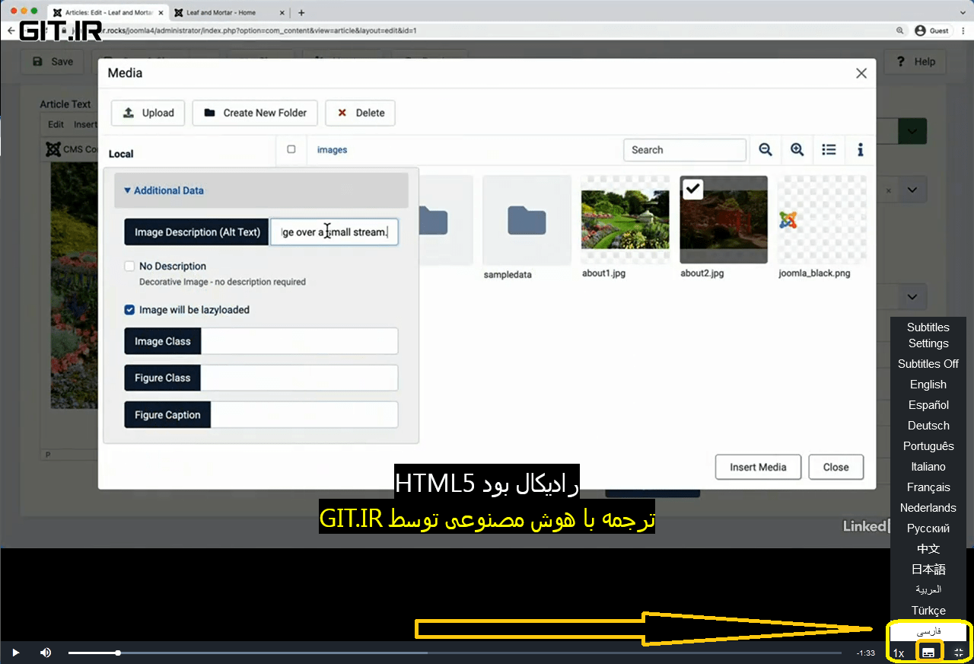Choose English from subtitle language list
The width and height of the screenshot is (974, 664).
(928, 385)
